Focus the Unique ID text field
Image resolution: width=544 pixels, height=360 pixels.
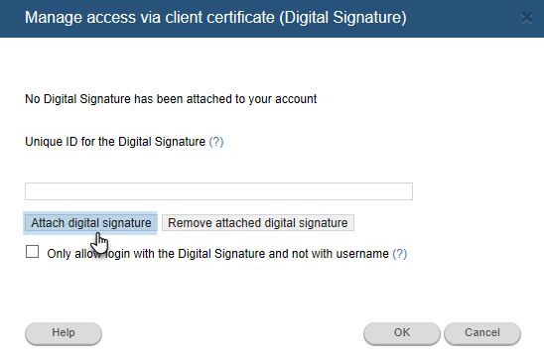click(x=219, y=191)
